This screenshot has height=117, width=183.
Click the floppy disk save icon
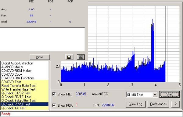coord(69,57)
